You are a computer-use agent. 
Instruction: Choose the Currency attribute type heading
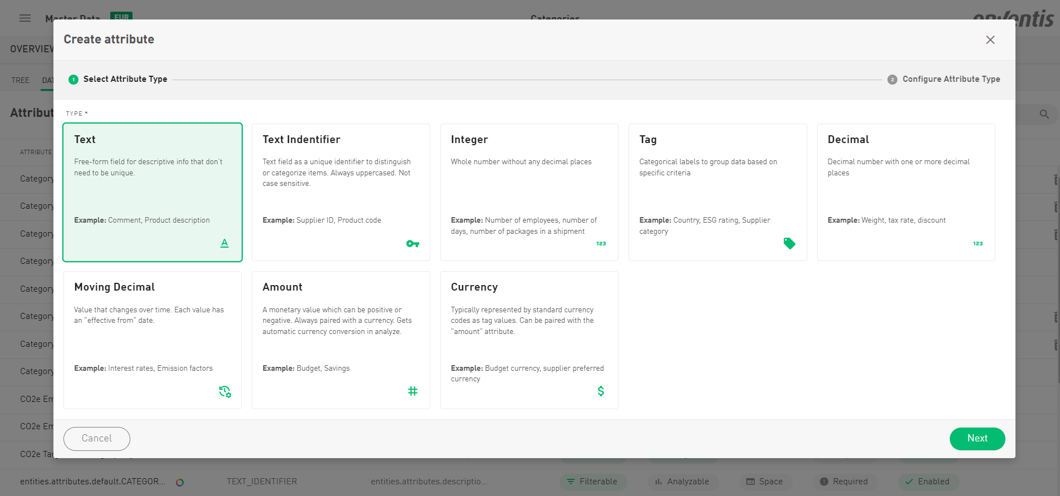point(474,287)
